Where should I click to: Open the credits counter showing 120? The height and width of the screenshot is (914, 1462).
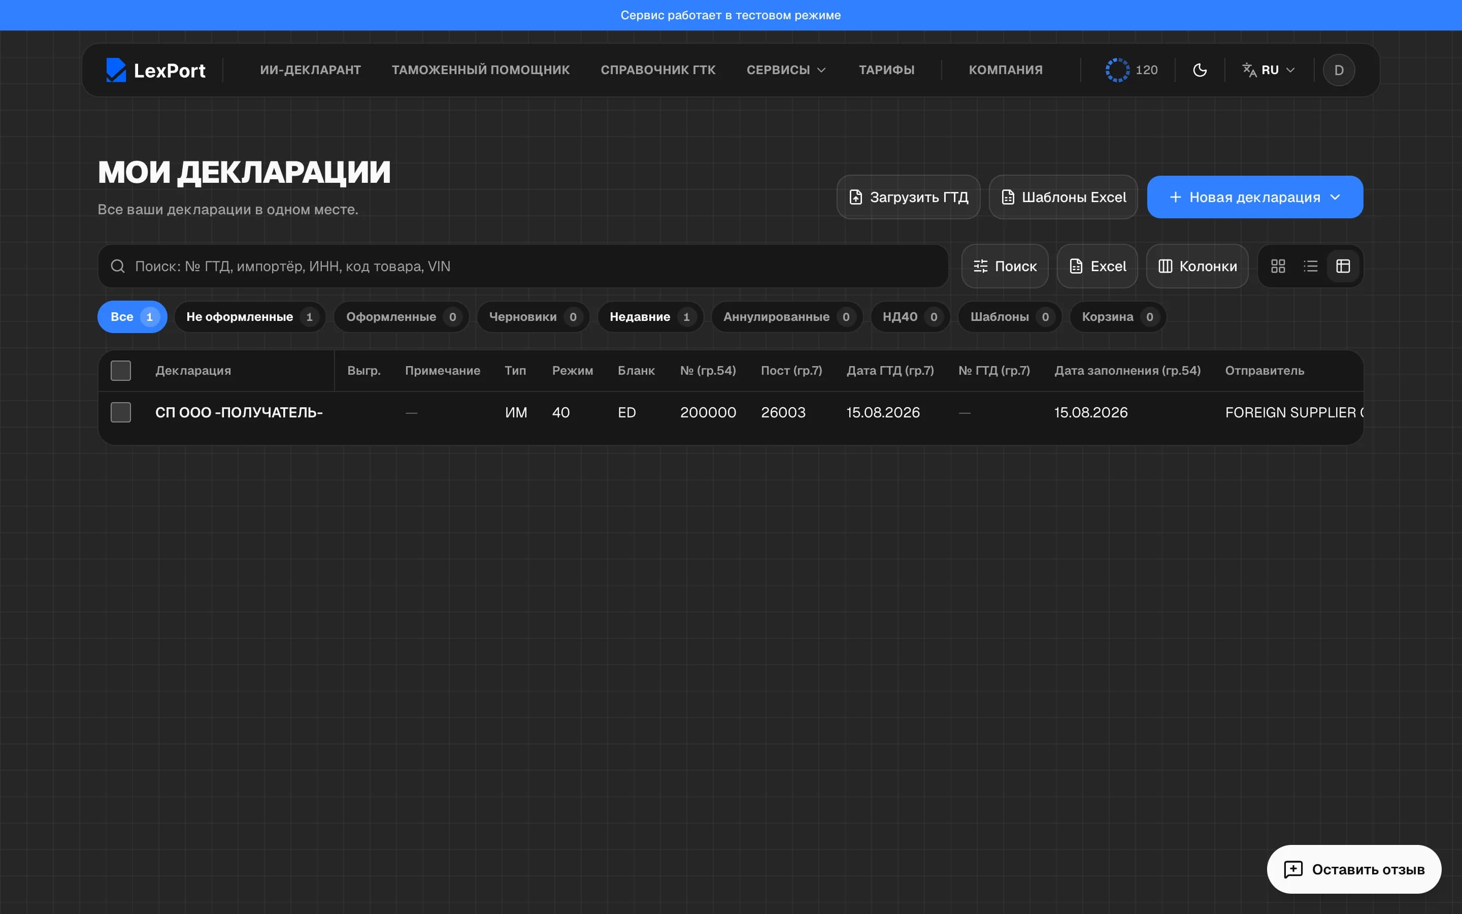click(x=1132, y=70)
